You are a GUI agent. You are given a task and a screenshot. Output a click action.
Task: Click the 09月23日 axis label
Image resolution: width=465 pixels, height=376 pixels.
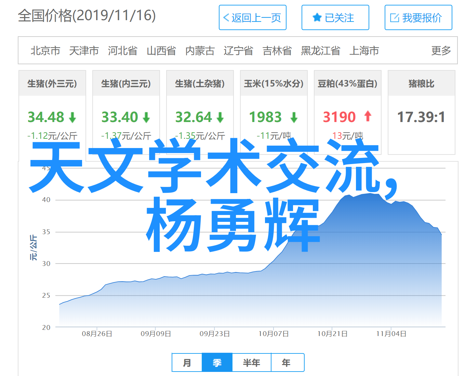[x=215, y=334]
